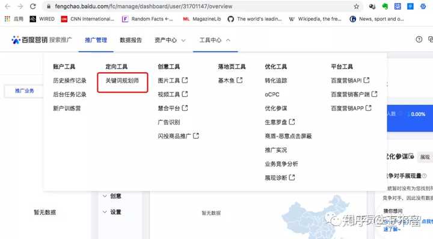Open 业务竞争分析

click(281, 164)
